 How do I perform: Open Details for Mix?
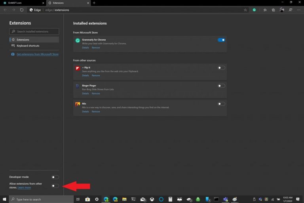tap(85, 111)
